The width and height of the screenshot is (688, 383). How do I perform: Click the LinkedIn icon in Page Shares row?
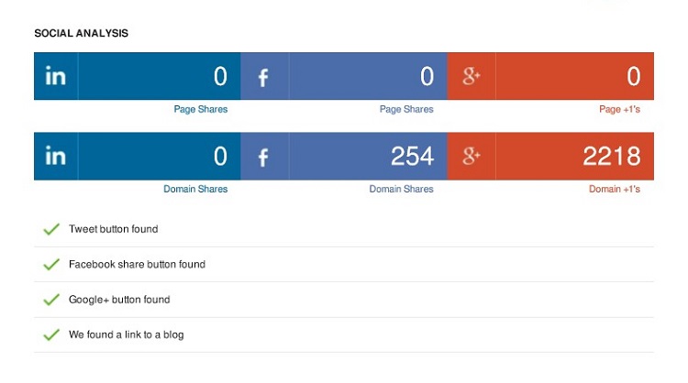pyautogui.click(x=56, y=76)
